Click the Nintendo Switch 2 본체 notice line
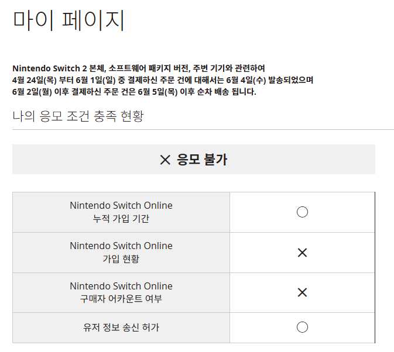Screen dimensions: 394x352 pyautogui.click(x=138, y=68)
